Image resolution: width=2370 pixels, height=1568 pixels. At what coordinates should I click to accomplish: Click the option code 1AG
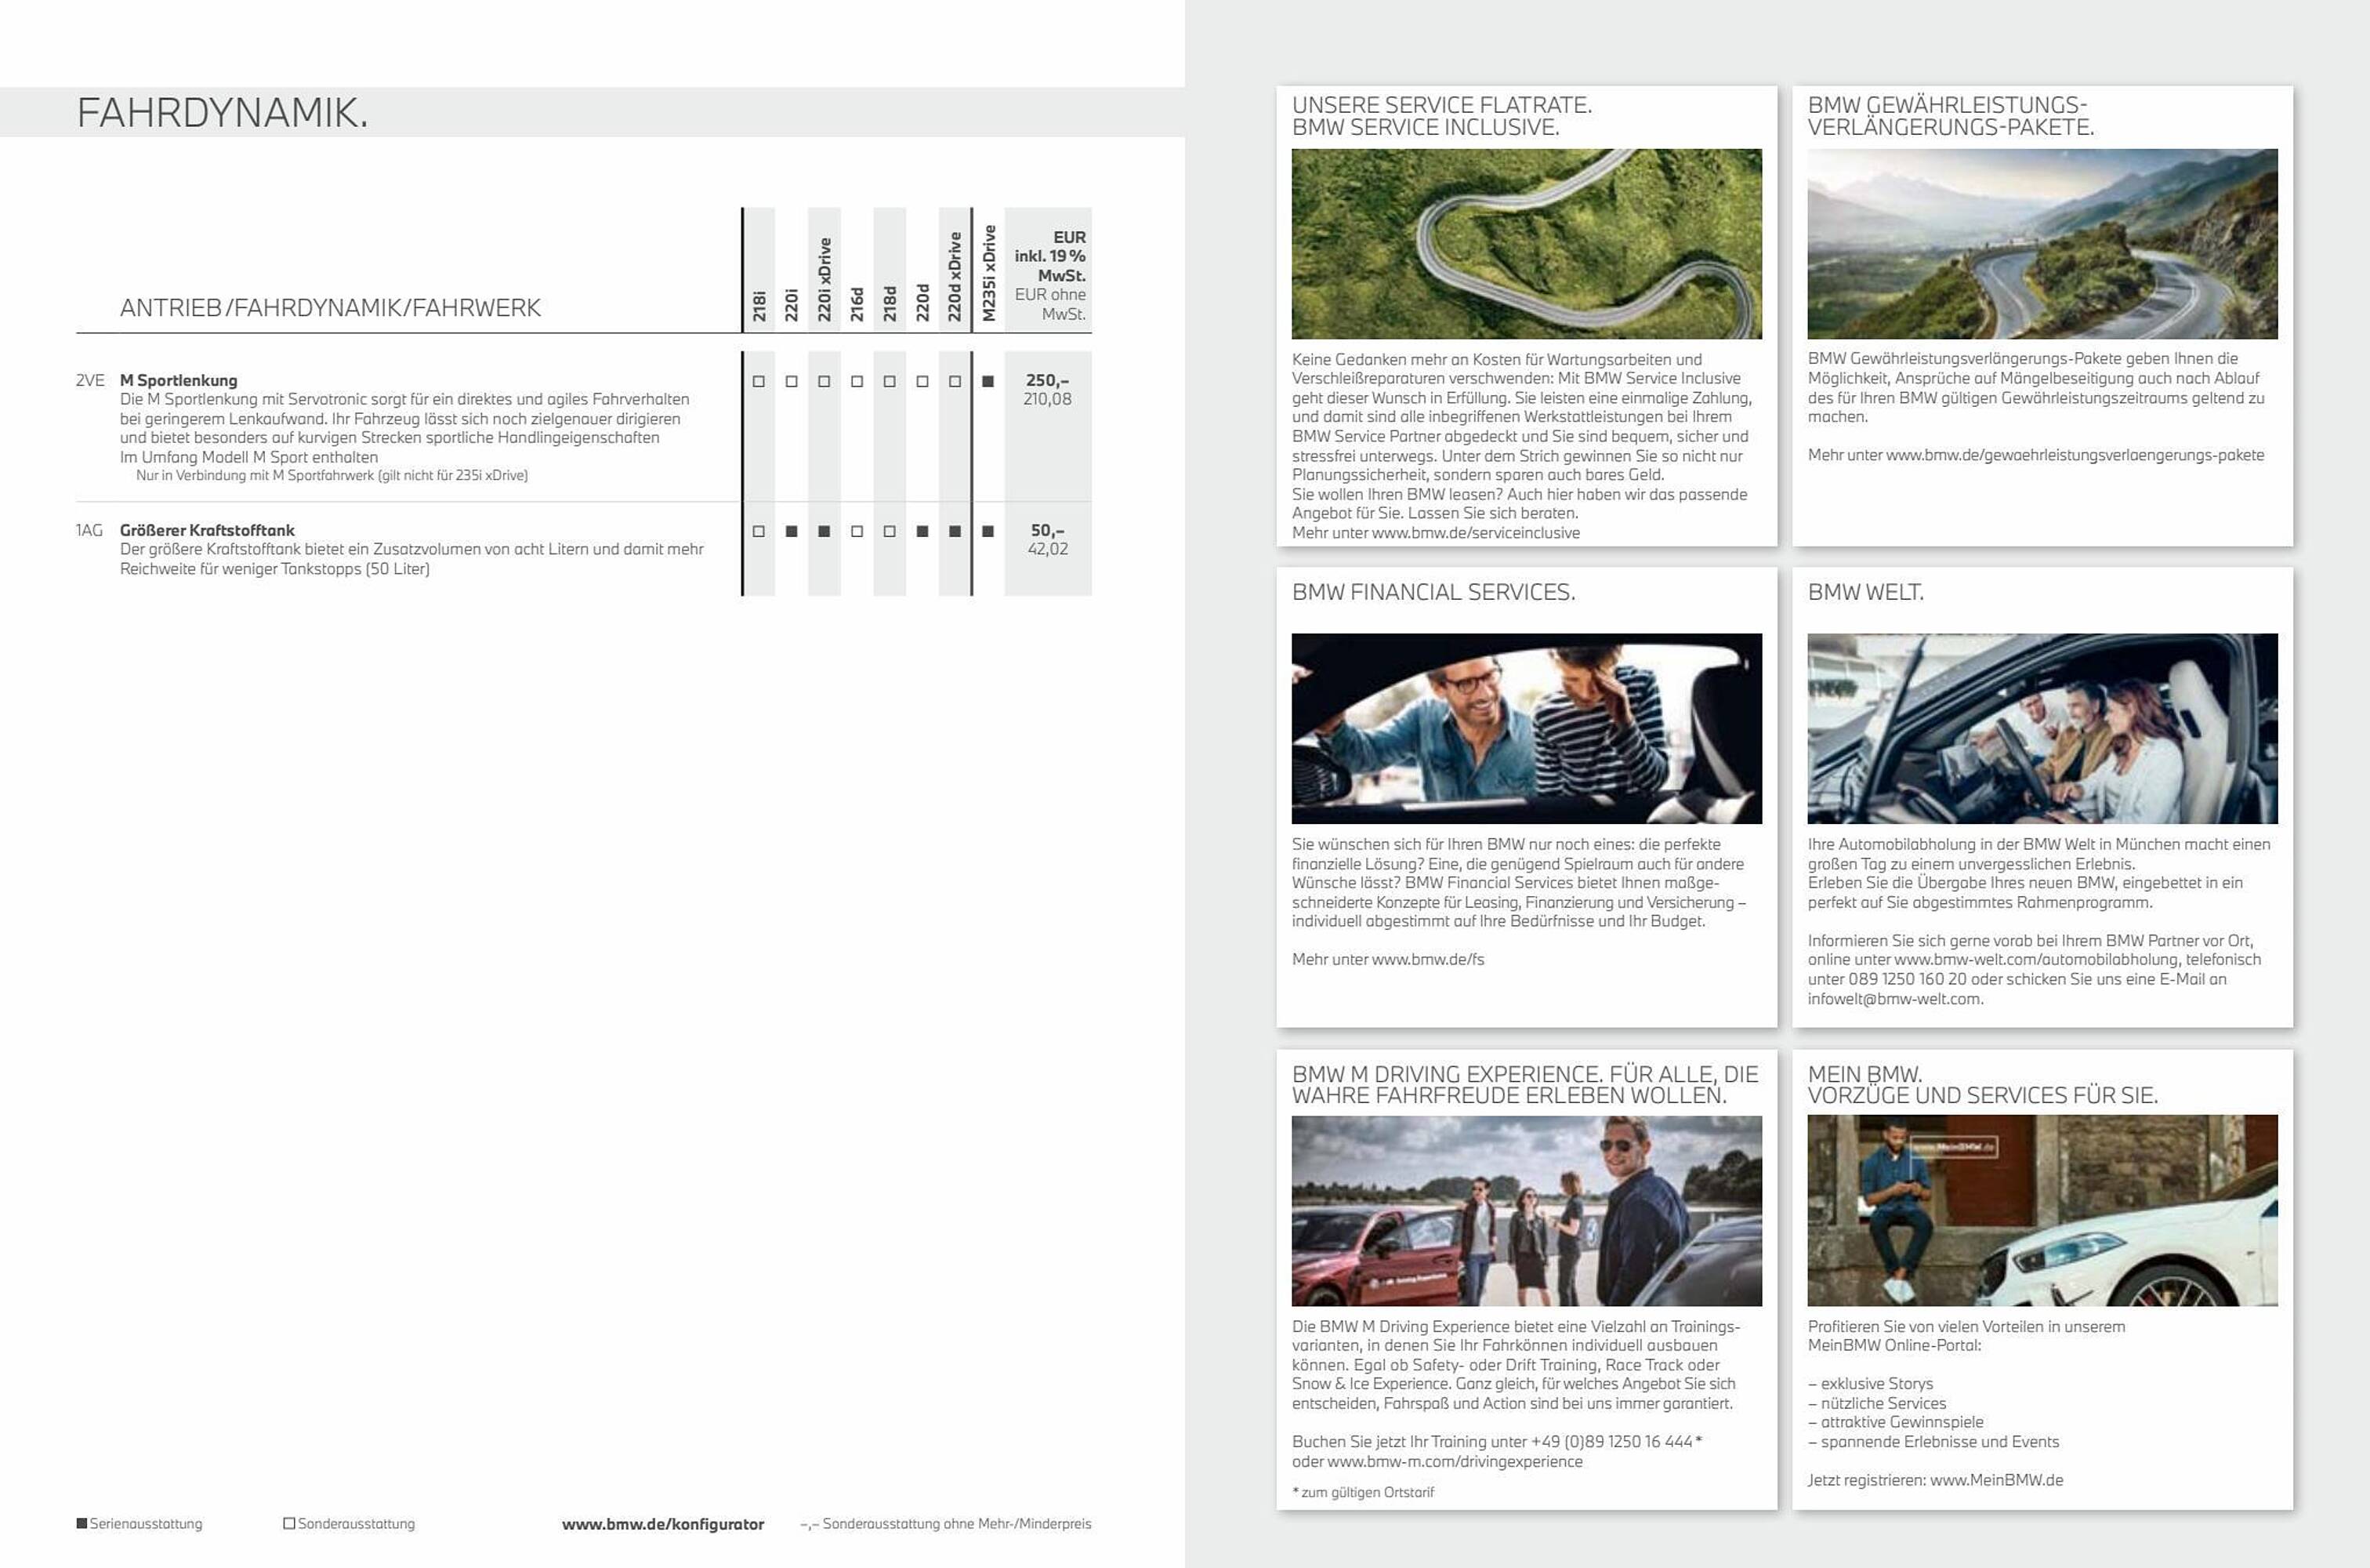click(x=89, y=530)
